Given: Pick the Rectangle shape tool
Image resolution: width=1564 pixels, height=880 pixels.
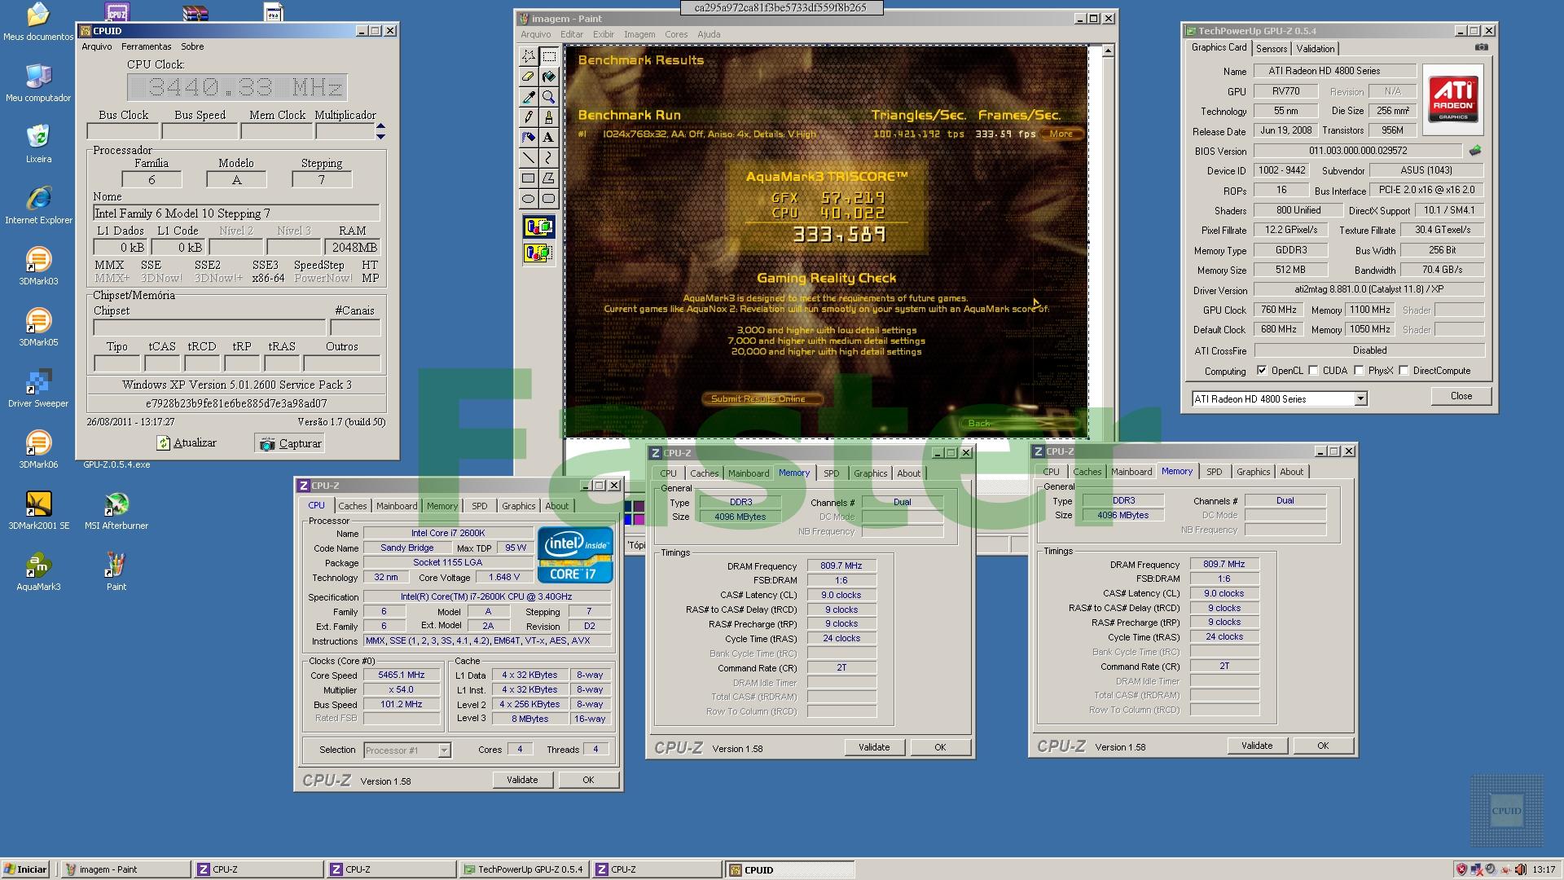Looking at the screenshot, I should coord(529,178).
